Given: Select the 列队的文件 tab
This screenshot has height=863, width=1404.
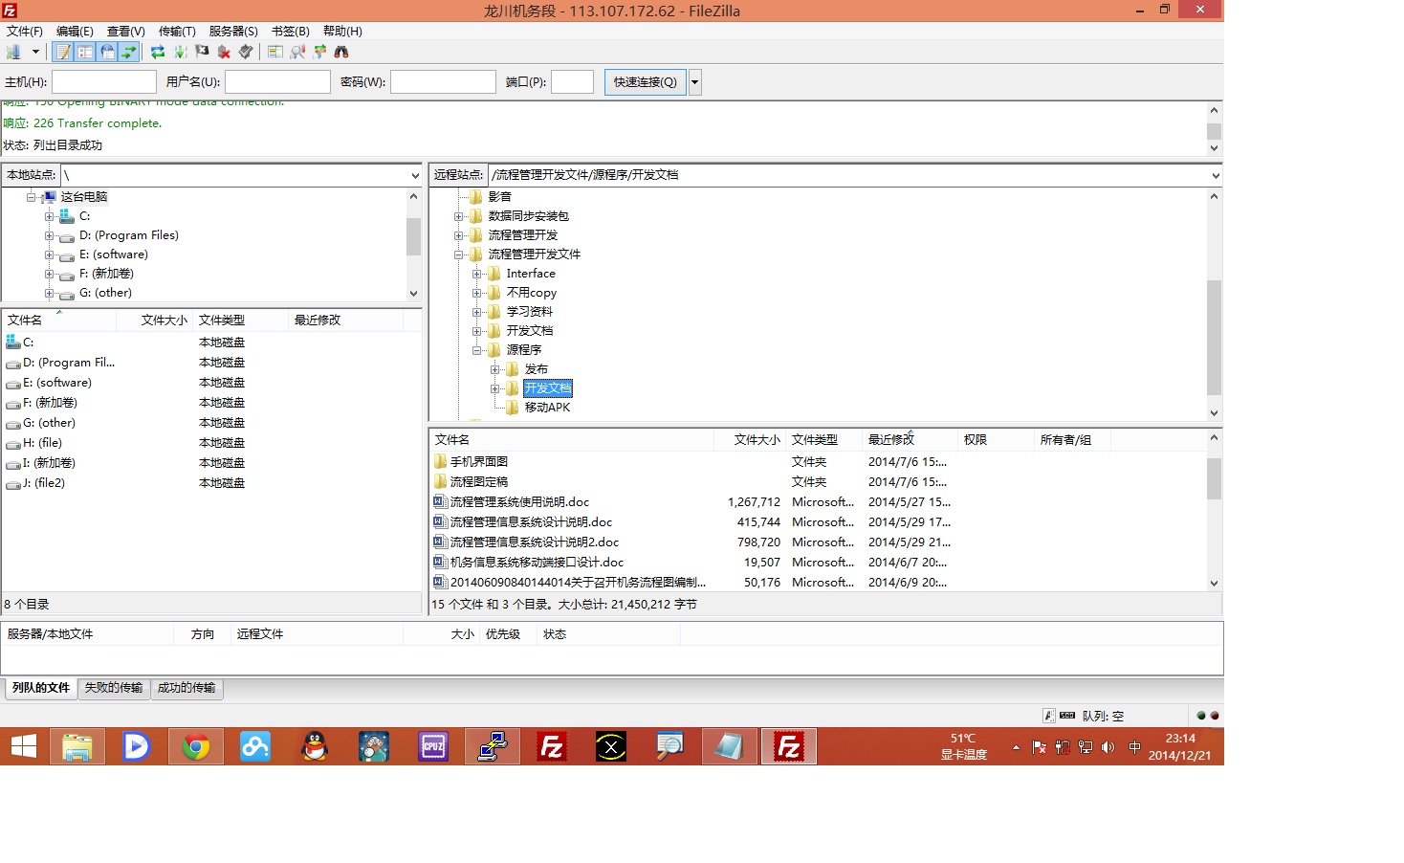Looking at the screenshot, I should [x=41, y=688].
